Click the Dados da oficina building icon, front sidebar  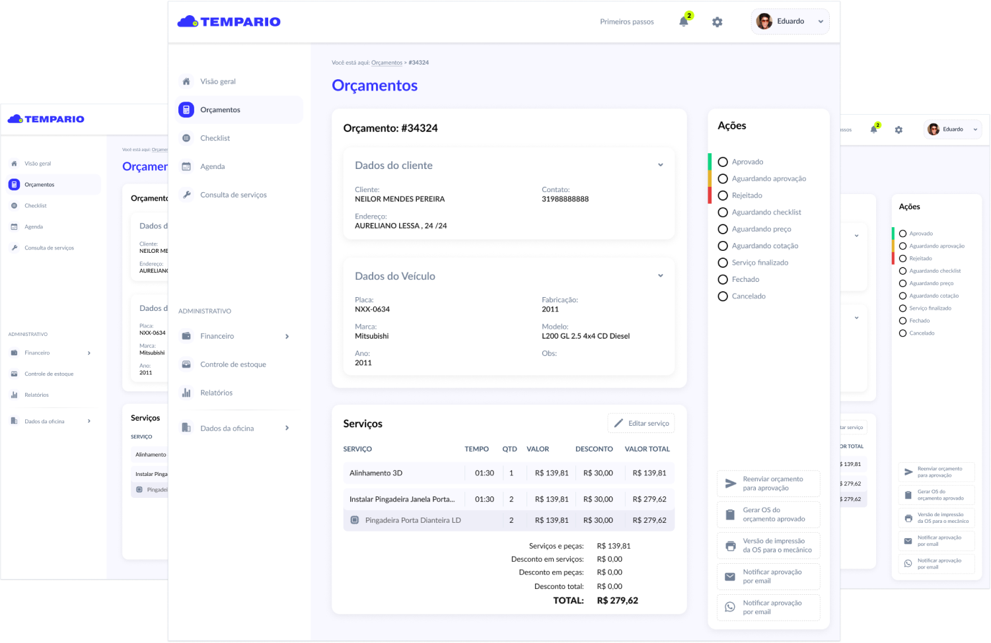pyautogui.click(x=186, y=428)
